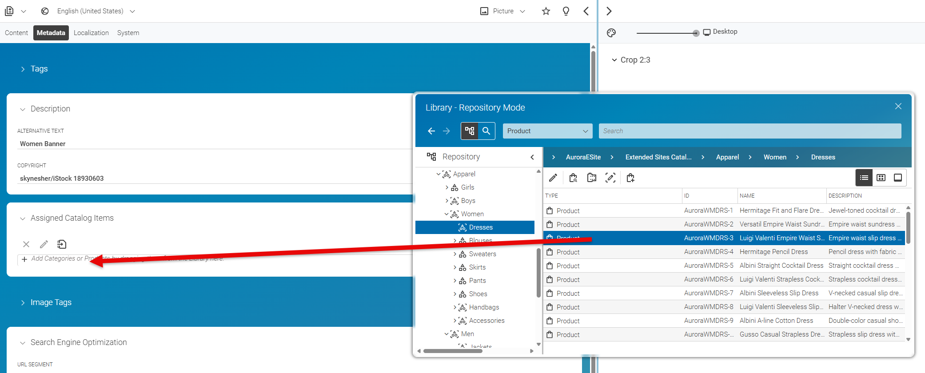Click Library toolbar clipboard search icon

coord(573,178)
